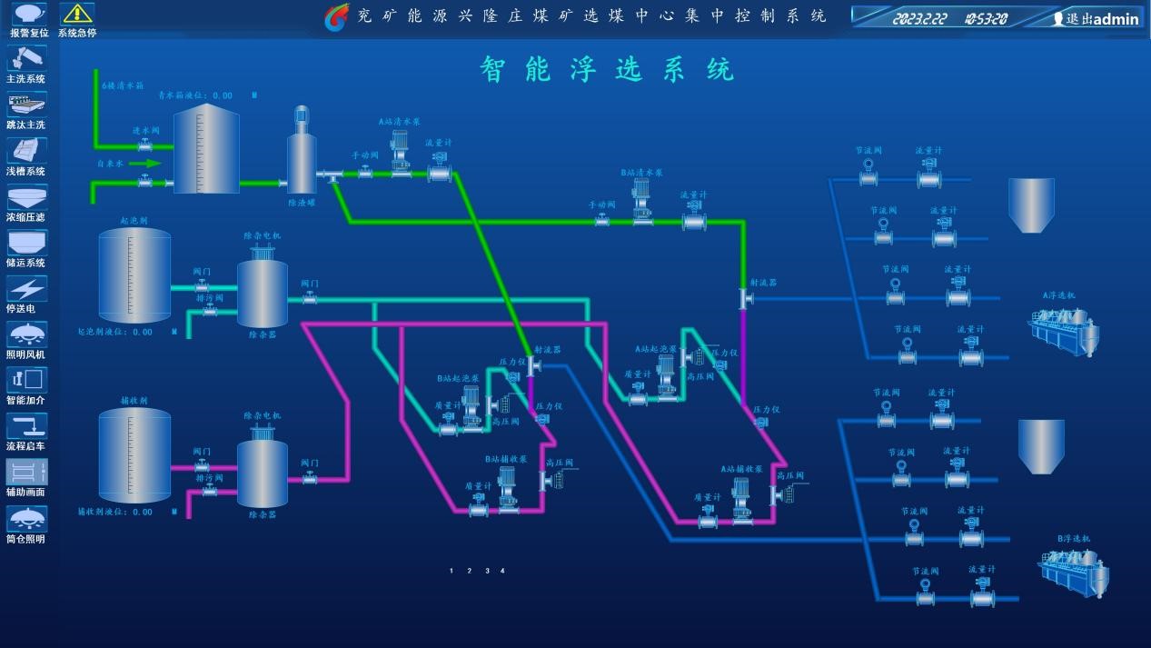This screenshot has width=1151, height=648.
Task: Go to the 浓缩压滤 page
Action: (x=26, y=197)
